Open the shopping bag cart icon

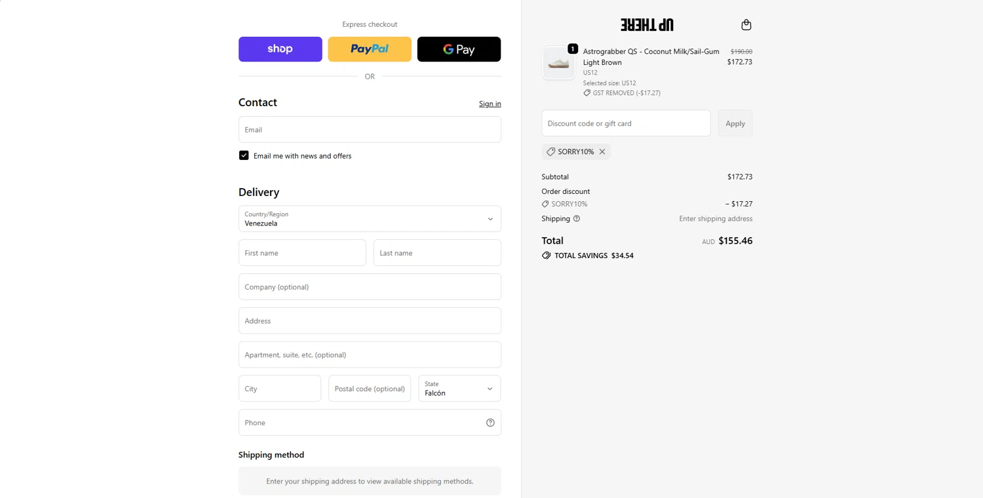[x=746, y=25]
